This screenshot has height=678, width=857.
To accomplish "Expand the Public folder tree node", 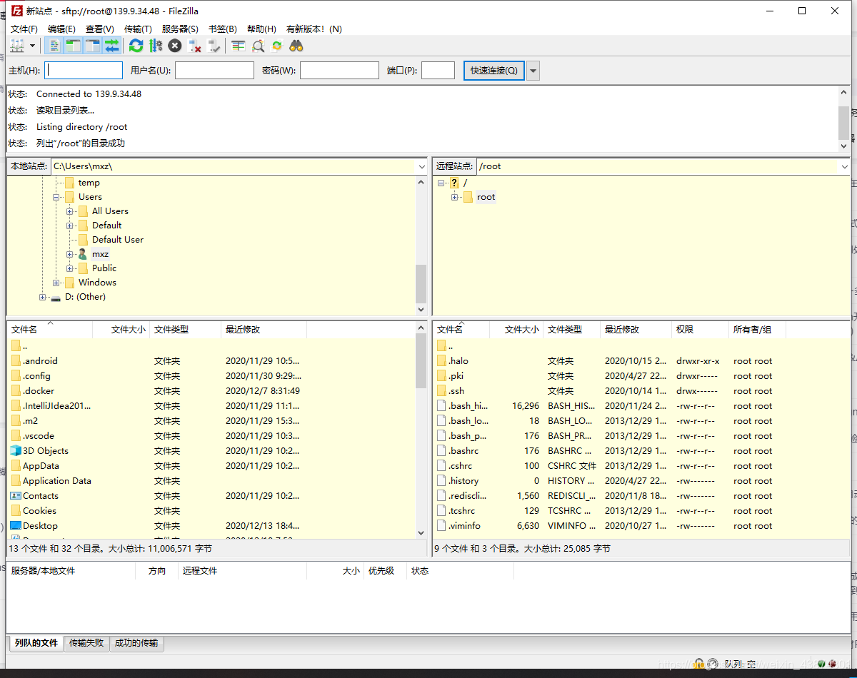I will tap(69, 268).
